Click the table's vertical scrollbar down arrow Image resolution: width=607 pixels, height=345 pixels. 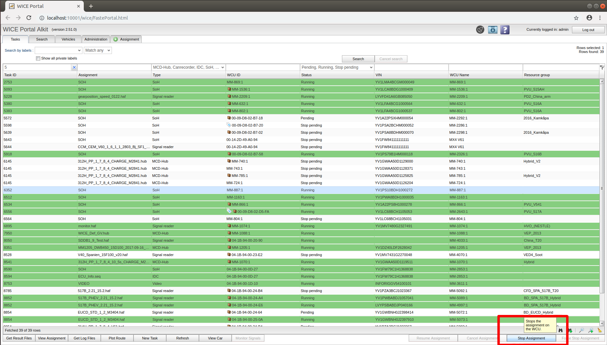[602, 323]
